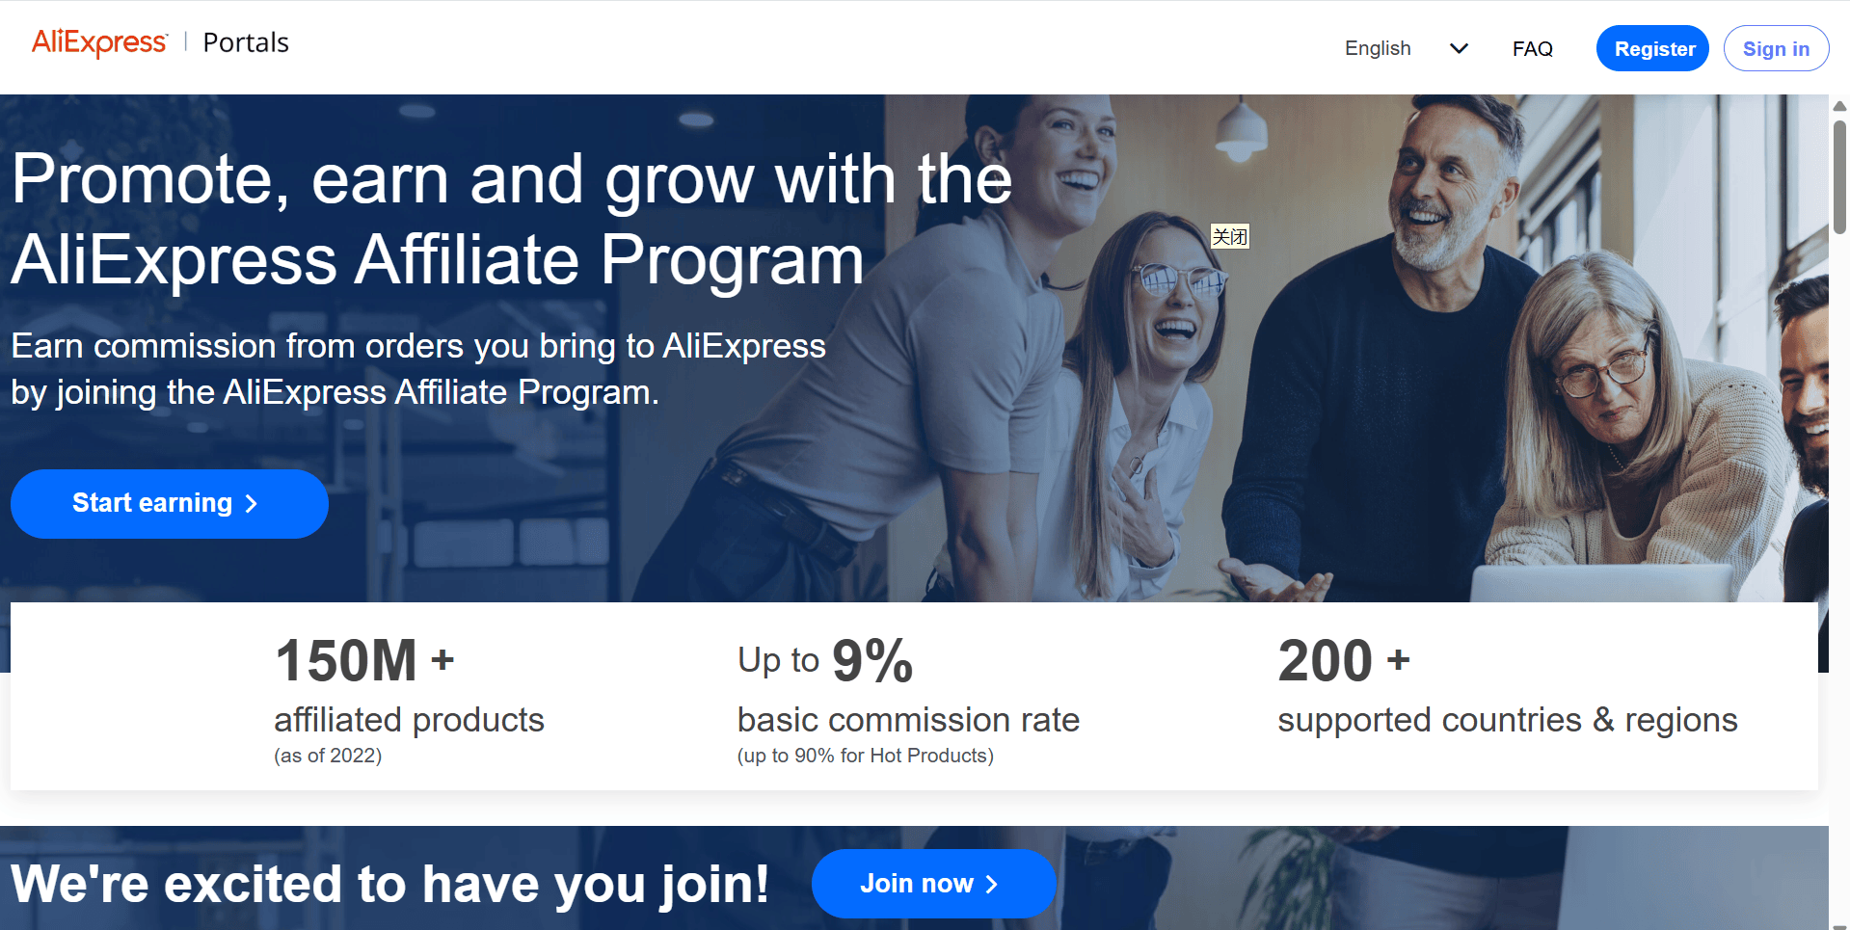
Task: Click the We're excited to have you join banner
Action: [x=389, y=884]
